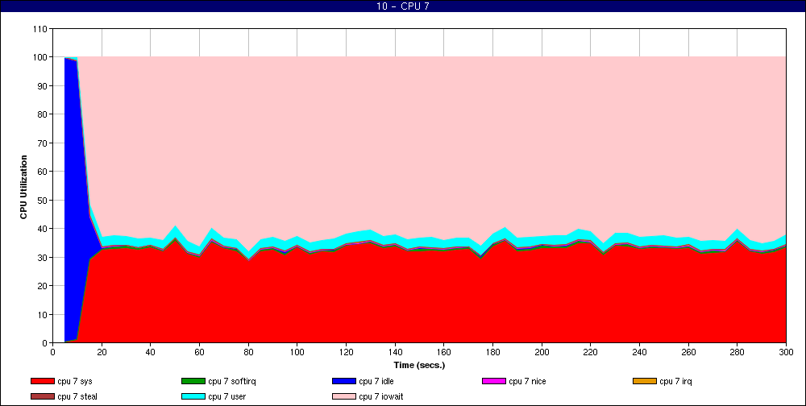Click the blue cpu 7 idle legend swatch
The image size is (806, 406).
coord(344,381)
